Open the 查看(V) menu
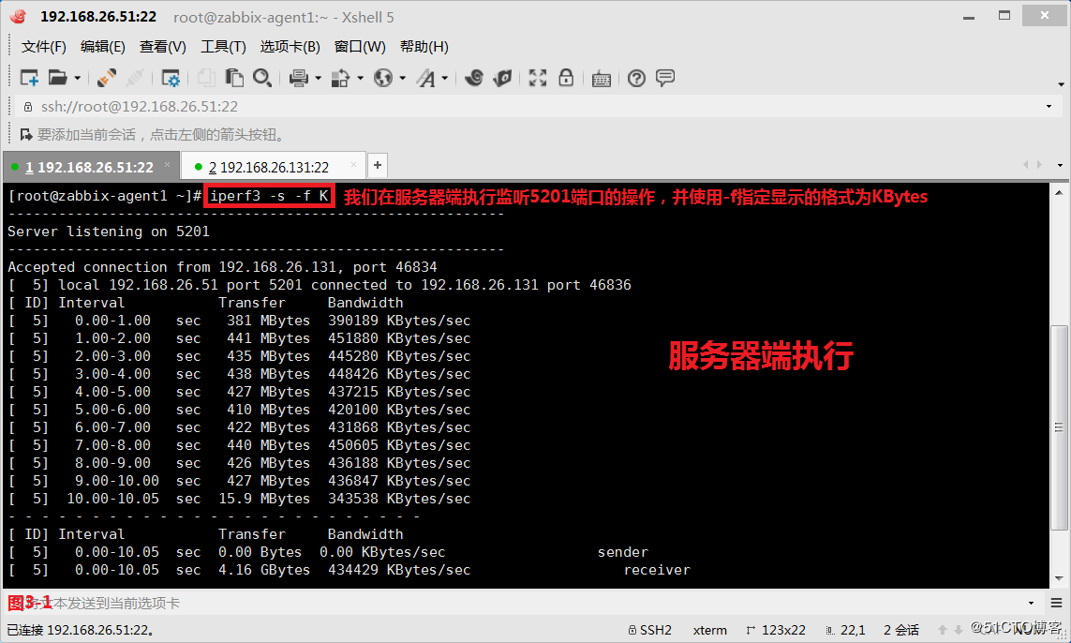This screenshot has width=1071, height=643. (162, 47)
